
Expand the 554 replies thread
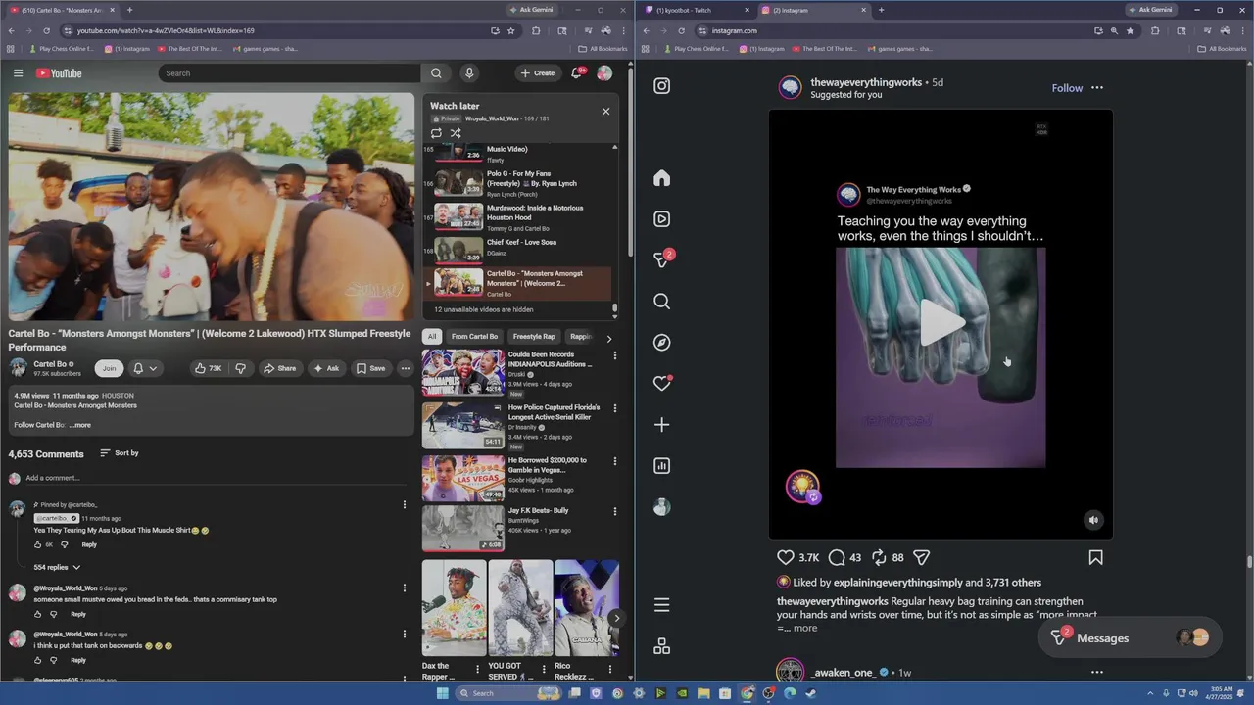(x=57, y=567)
